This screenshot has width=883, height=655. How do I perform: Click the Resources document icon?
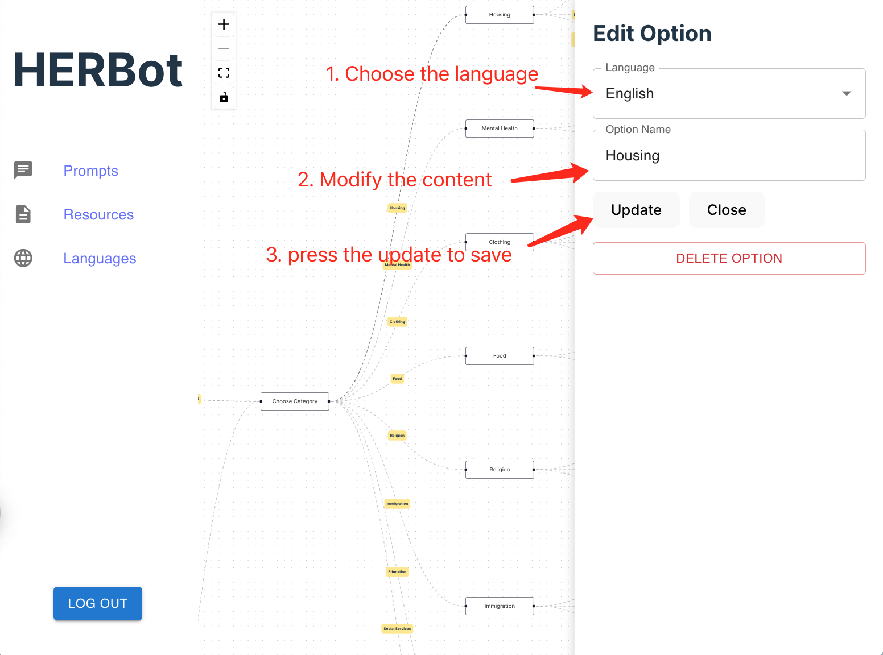[23, 214]
